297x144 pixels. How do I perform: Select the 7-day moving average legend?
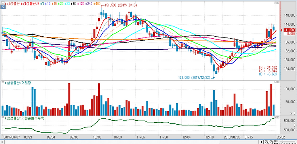click(x=42, y=4)
